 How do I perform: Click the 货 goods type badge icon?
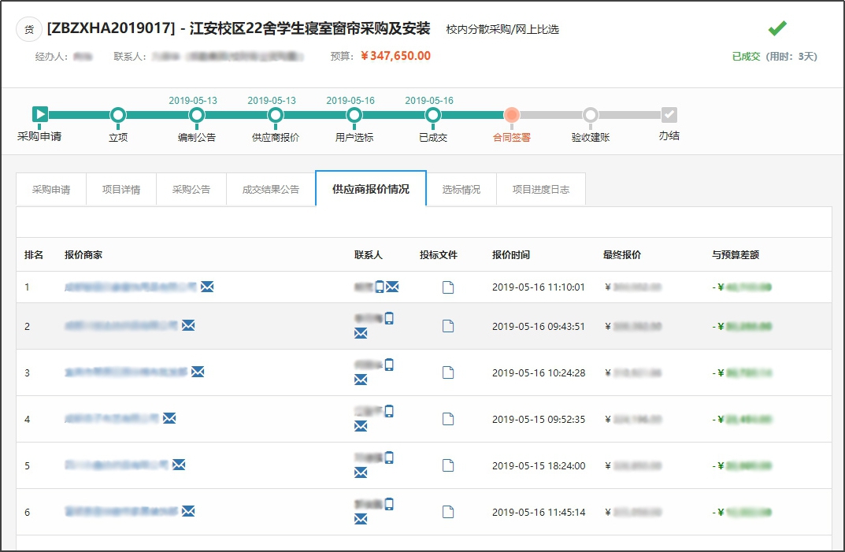(29, 30)
